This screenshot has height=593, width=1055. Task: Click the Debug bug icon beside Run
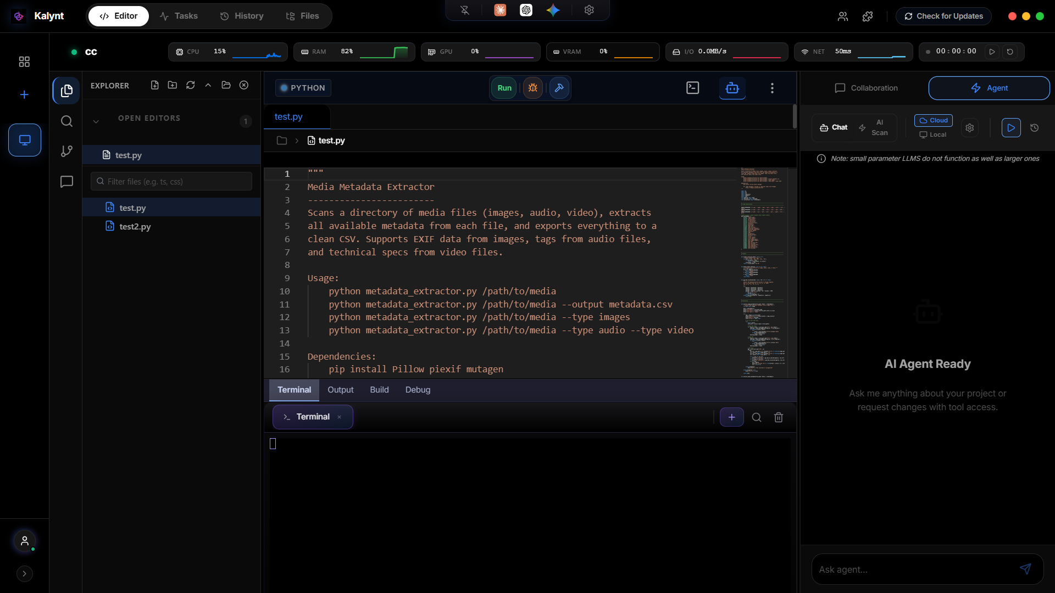click(x=532, y=87)
